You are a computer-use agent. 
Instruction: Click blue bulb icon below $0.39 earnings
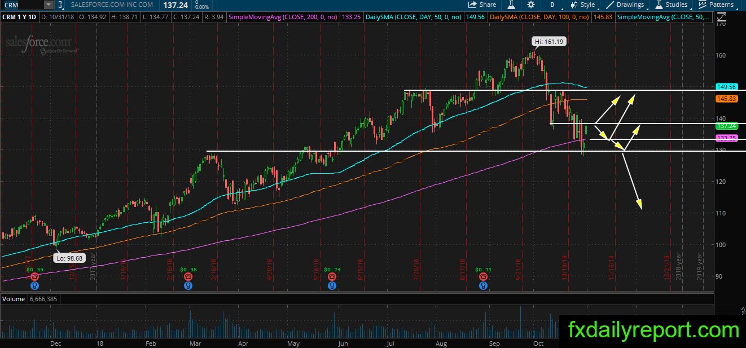click(x=35, y=285)
